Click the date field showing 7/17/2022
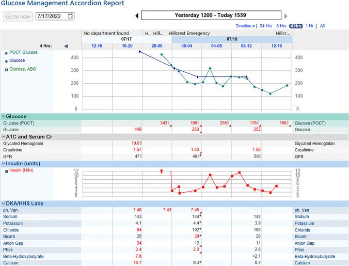349x266 pixels. 51,17
